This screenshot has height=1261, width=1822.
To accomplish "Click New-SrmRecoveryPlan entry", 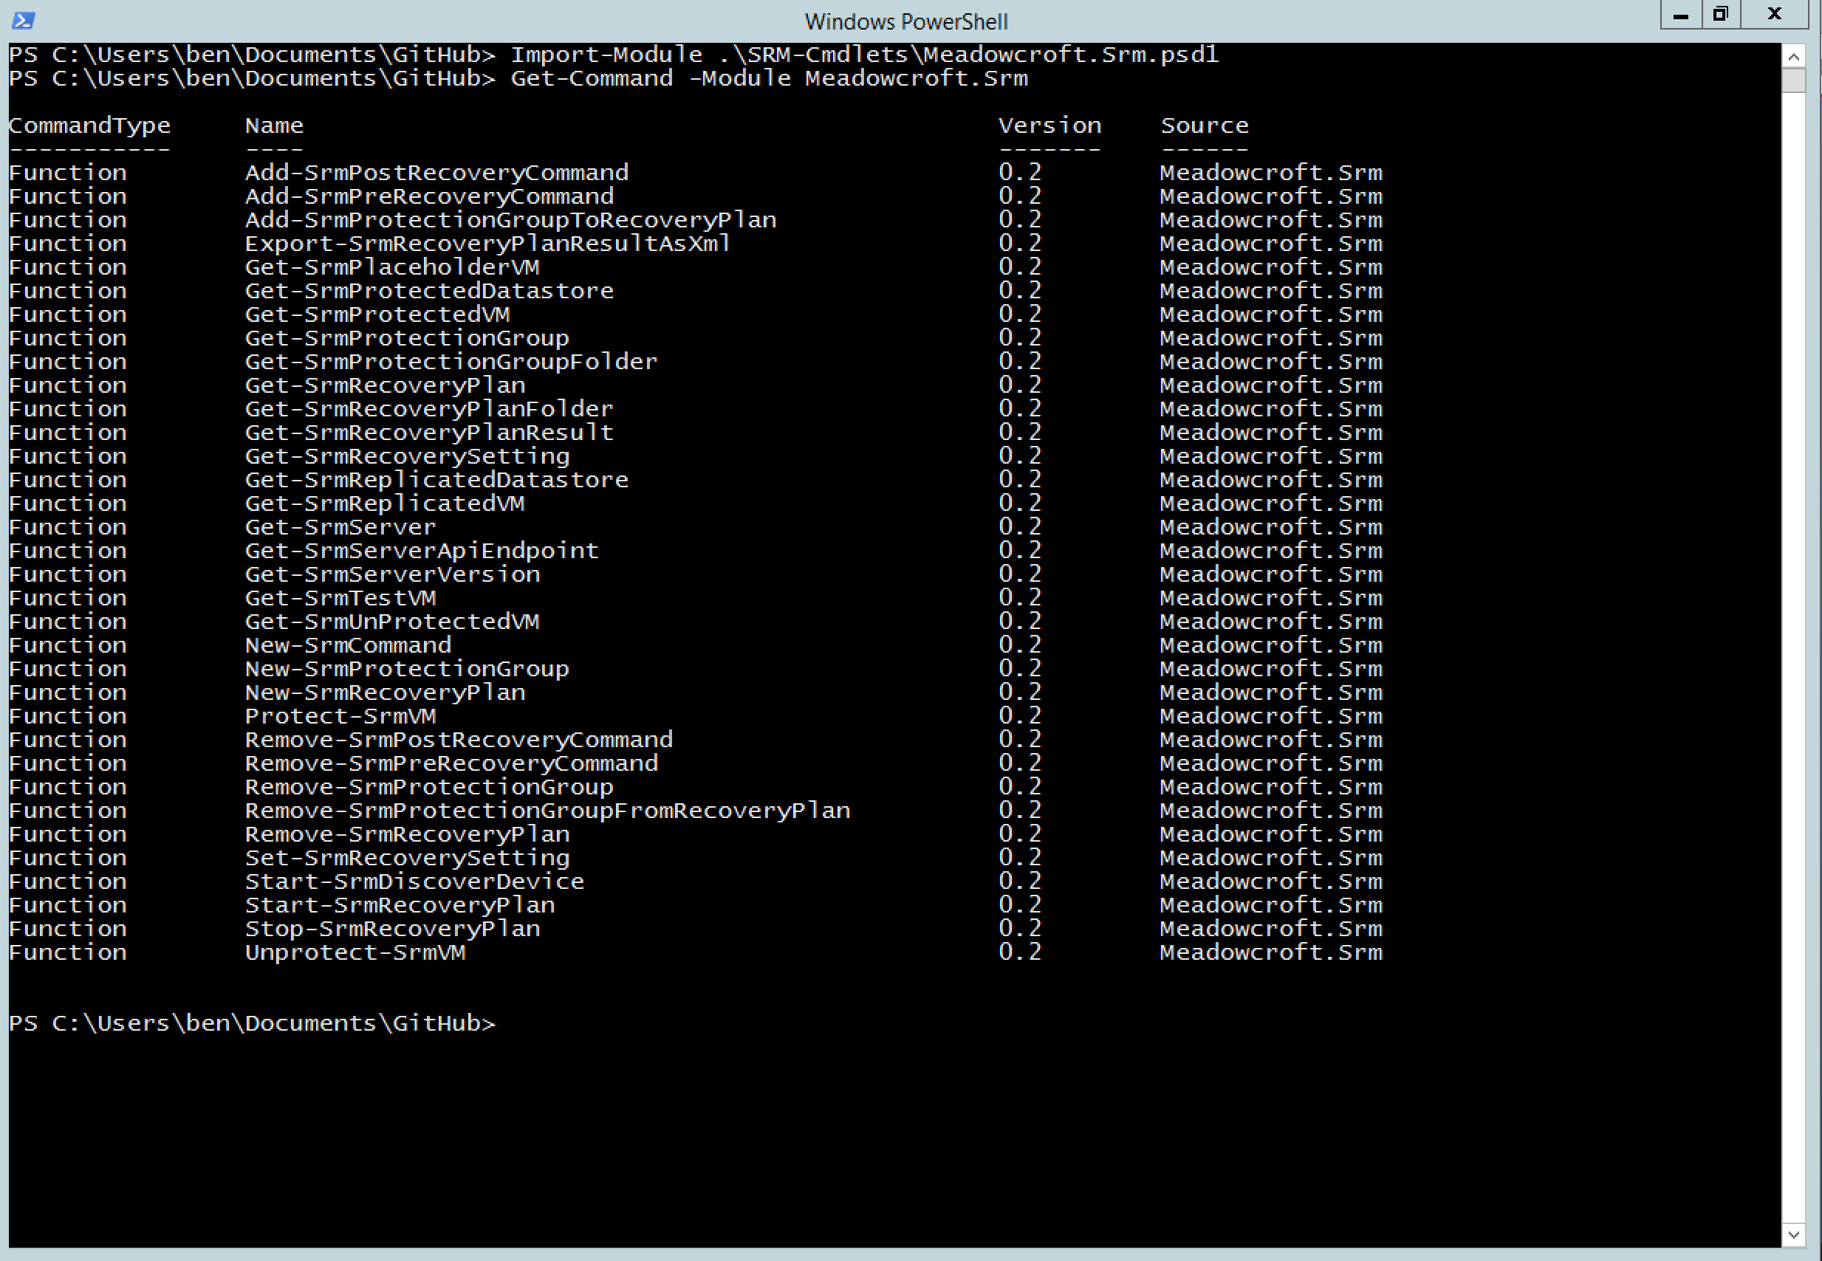I will click(x=385, y=693).
